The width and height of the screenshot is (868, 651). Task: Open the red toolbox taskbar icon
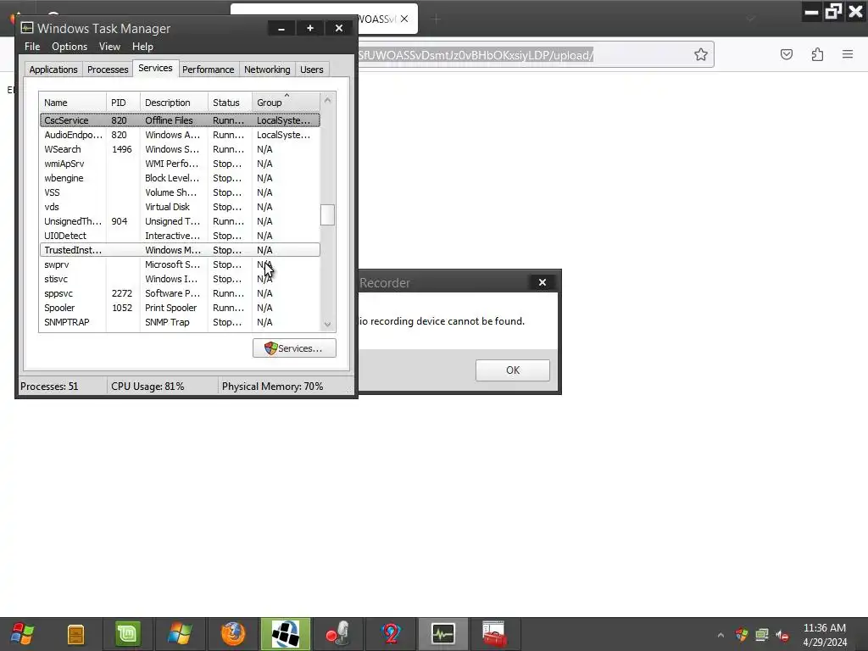tap(494, 634)
